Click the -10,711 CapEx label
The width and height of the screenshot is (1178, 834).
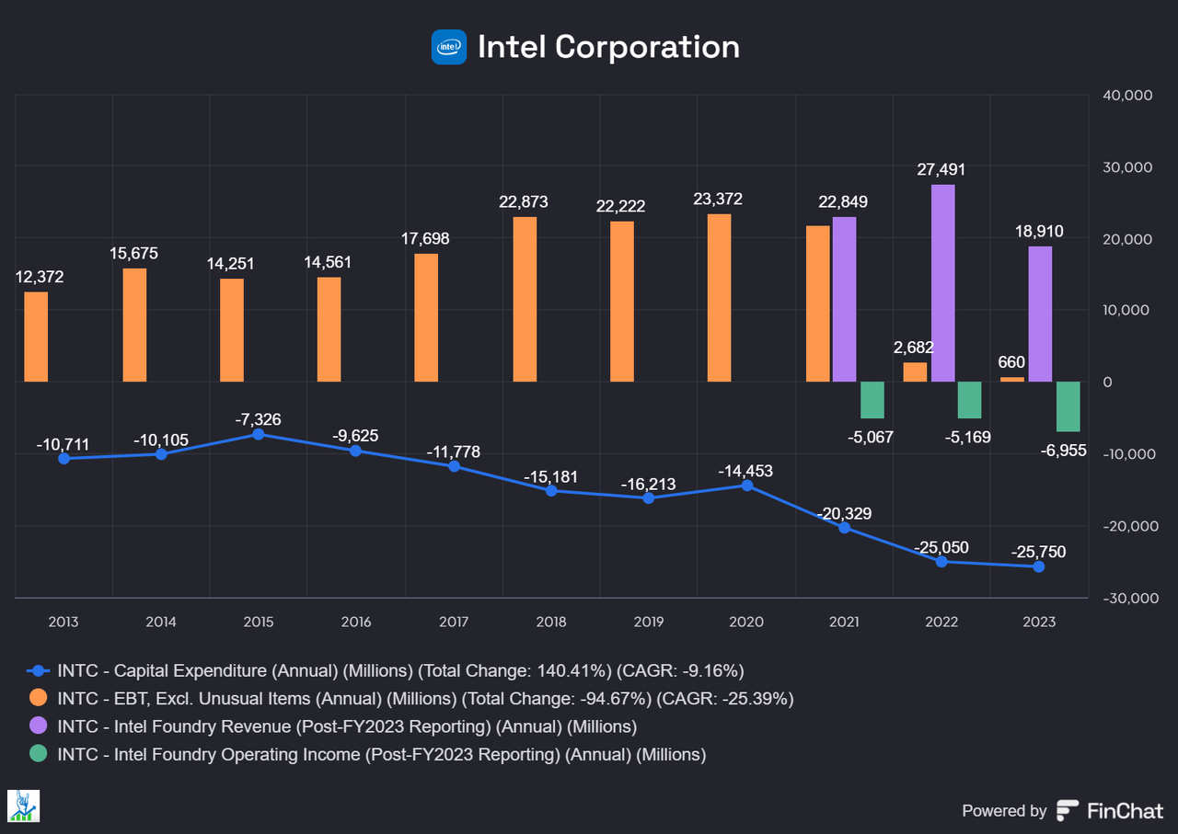(x=64, y=444)
